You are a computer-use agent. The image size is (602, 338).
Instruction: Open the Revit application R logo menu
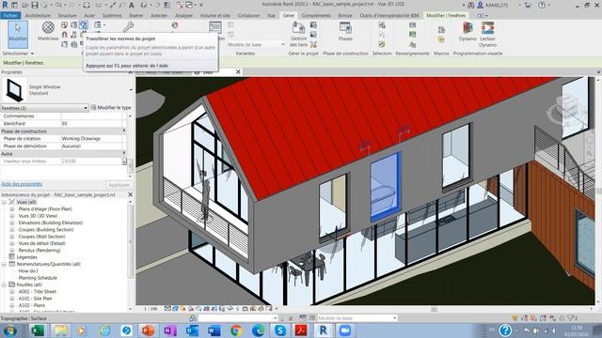(x=5, y=5)
